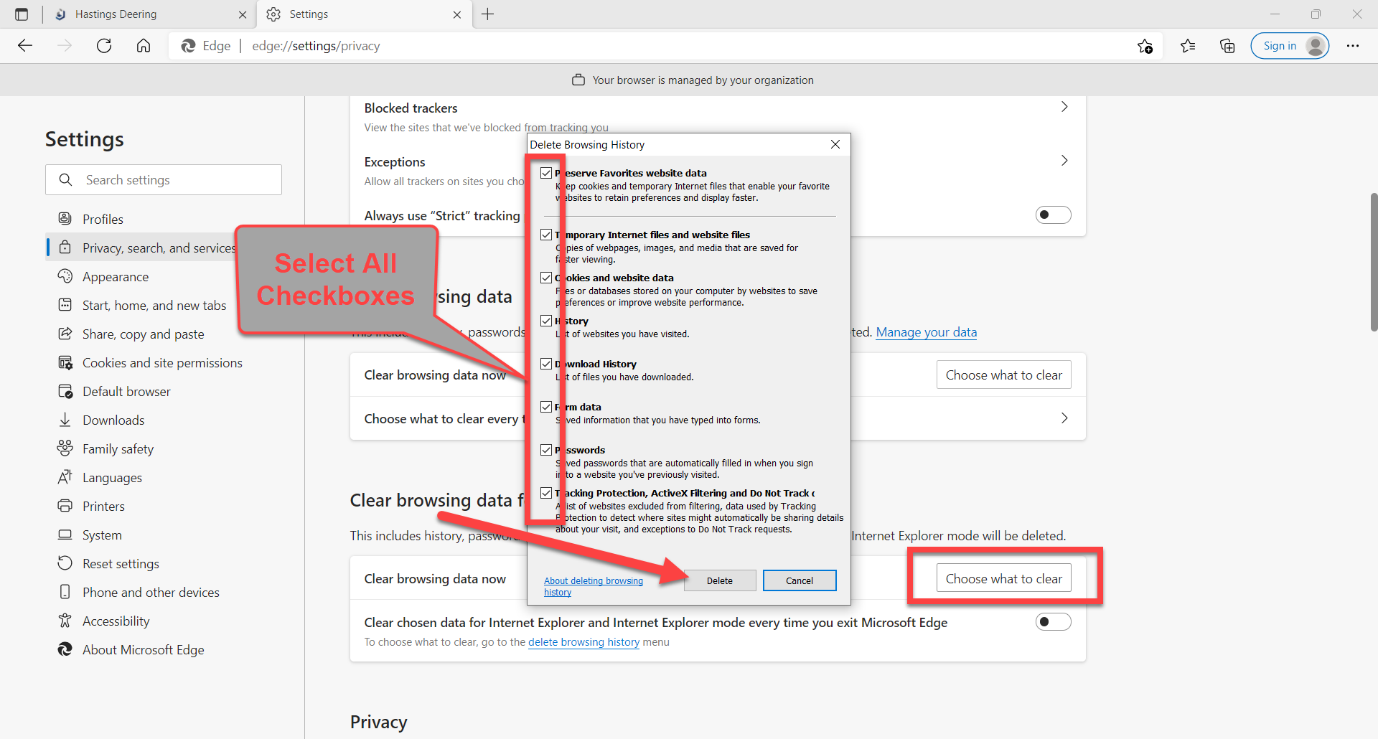Toggle Always use Strict tracking switch
The image size is (1378, 739).
pos(1053,215)
